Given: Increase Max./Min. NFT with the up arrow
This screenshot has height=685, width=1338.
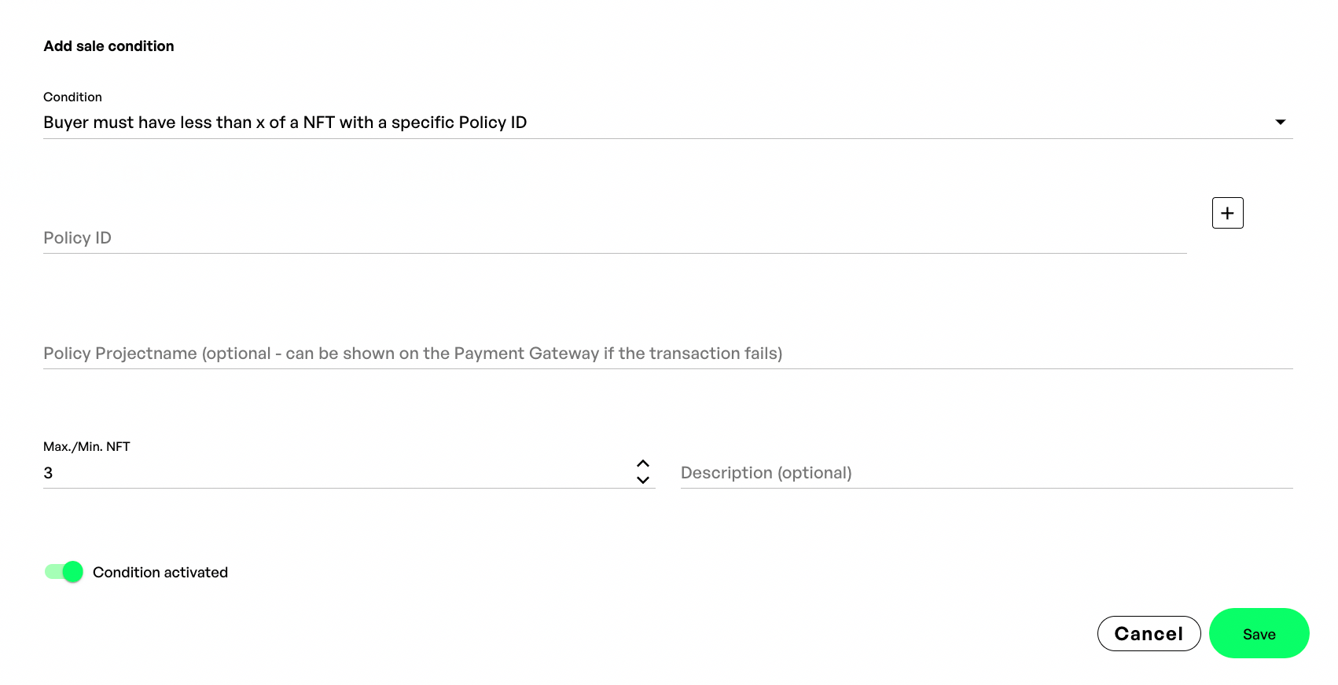Looking at the screenshot, I should click(x=643, y=463).
